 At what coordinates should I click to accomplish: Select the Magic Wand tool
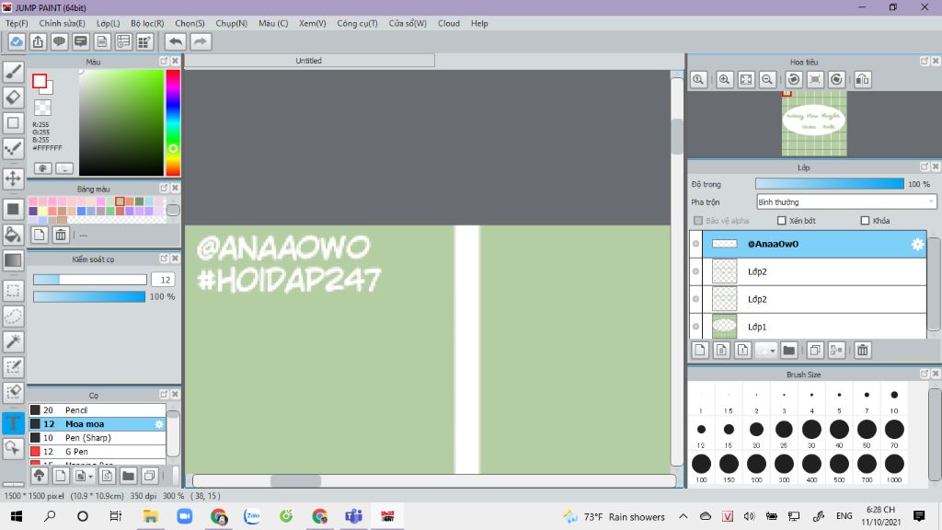[13, 341]
